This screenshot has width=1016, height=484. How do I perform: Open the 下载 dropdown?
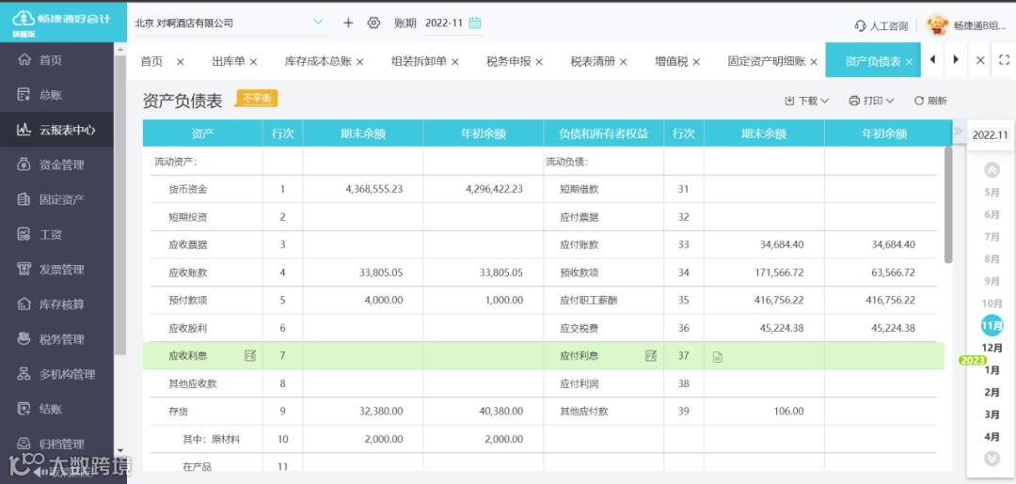click(807, 101)
